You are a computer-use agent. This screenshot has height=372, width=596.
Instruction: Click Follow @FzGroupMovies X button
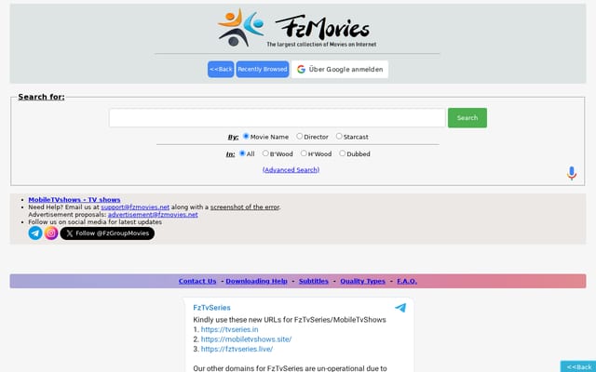tap(107, 233)
